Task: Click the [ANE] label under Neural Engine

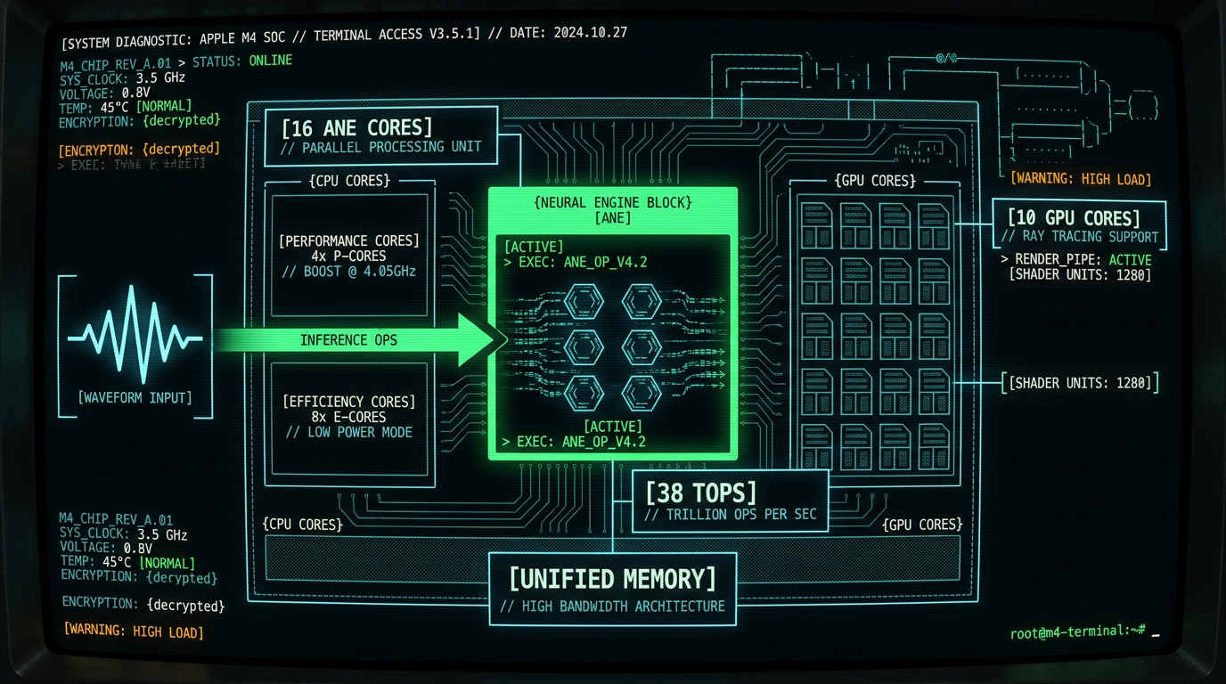Action: point(612,218)
